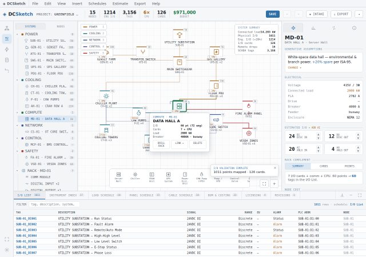This screenshot has height=257, width=366.
Task: Open tag link SUB-01_DI001
Action: 26,219
